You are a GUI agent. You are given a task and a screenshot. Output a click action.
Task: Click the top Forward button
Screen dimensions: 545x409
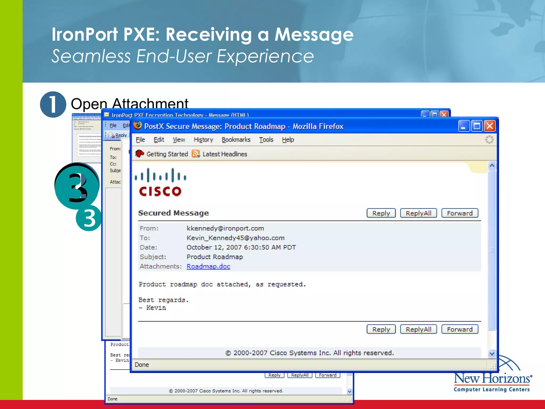[460, 213]
